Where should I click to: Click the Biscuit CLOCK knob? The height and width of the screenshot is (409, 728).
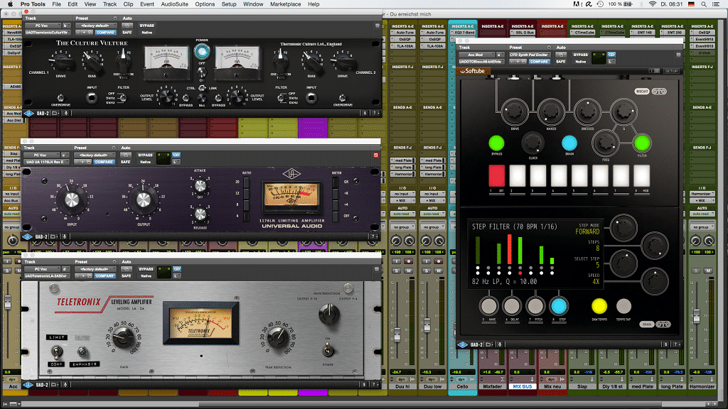(532, 143)
